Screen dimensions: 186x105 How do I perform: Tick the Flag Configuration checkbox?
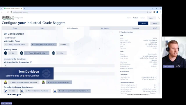[120, 32]
